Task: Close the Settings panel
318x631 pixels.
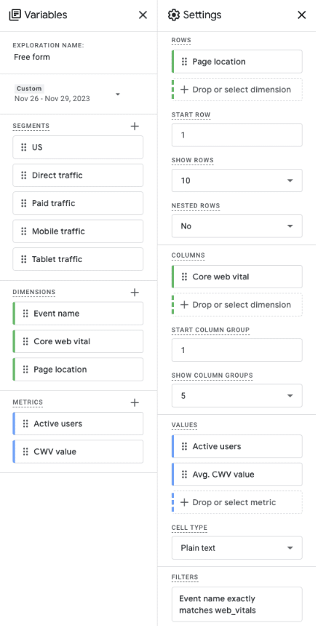Action: pyautogui.click(x=301, y=15)
